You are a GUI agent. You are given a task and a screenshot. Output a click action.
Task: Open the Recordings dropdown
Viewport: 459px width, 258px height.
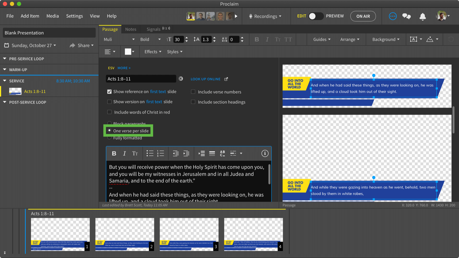click(265, 16)
